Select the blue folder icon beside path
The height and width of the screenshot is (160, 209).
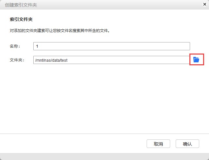(196, 60)
